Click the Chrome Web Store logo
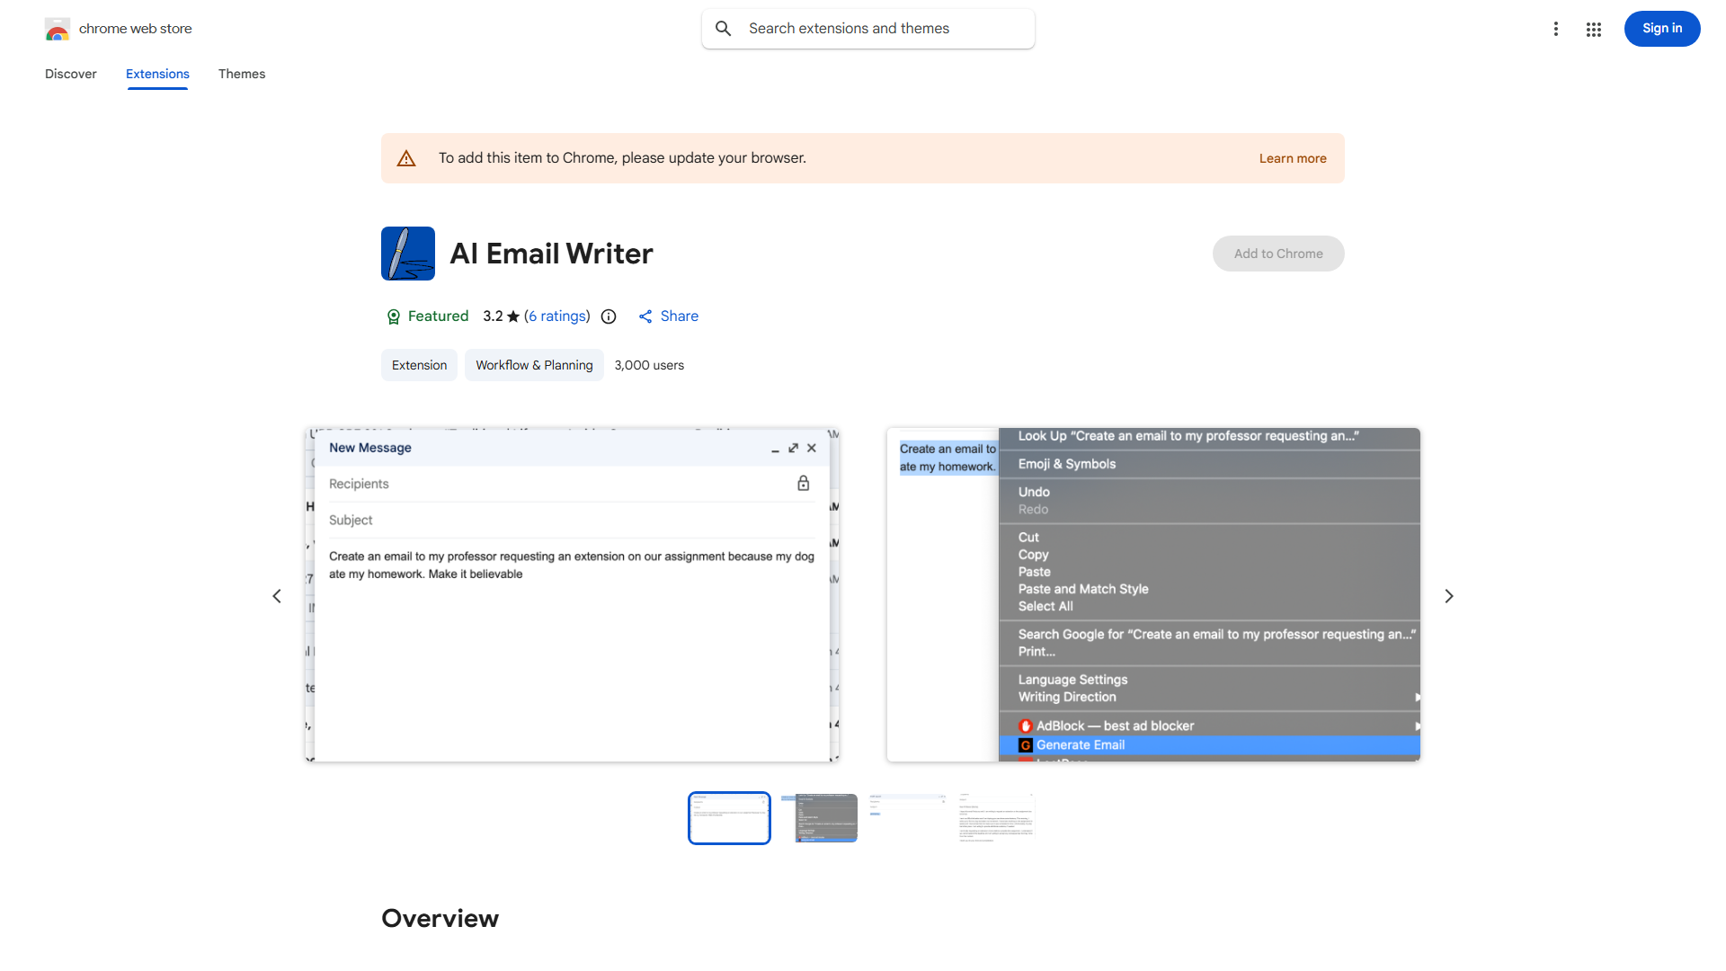The width and height of the screenshot is (1726, 971). 58,29
